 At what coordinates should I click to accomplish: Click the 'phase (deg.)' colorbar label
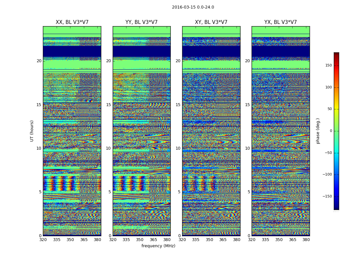(x=318, y=131)
